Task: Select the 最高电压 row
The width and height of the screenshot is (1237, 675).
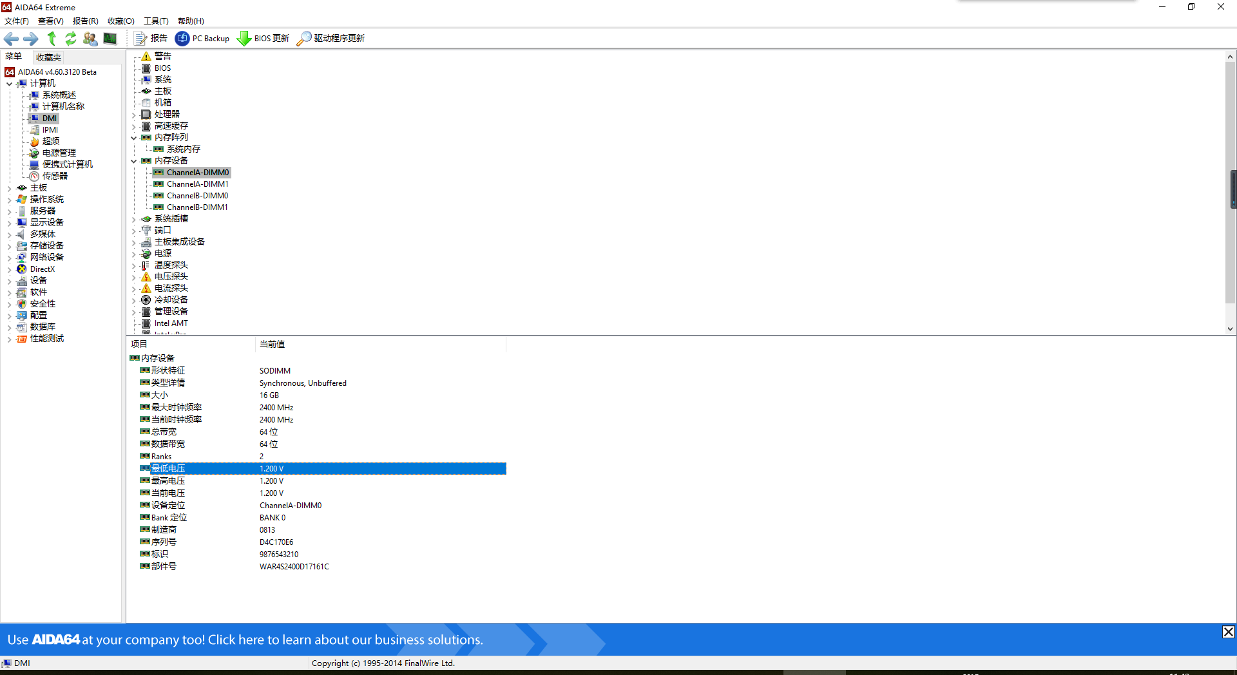Action: coord(322,481)
